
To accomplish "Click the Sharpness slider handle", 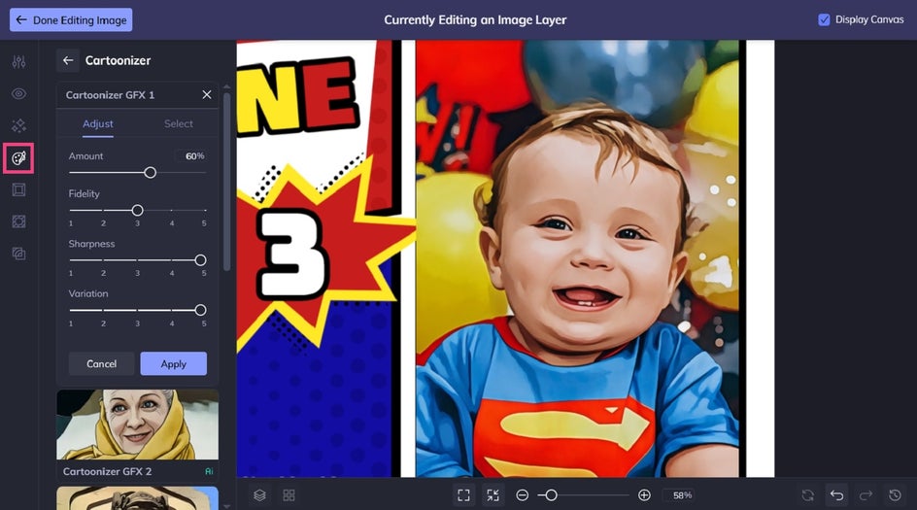I will tap(200, 260).
